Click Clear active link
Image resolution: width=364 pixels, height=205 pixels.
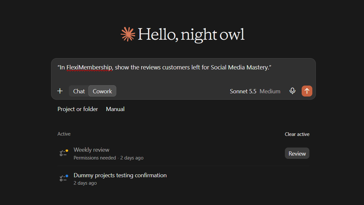coord(297,134)
